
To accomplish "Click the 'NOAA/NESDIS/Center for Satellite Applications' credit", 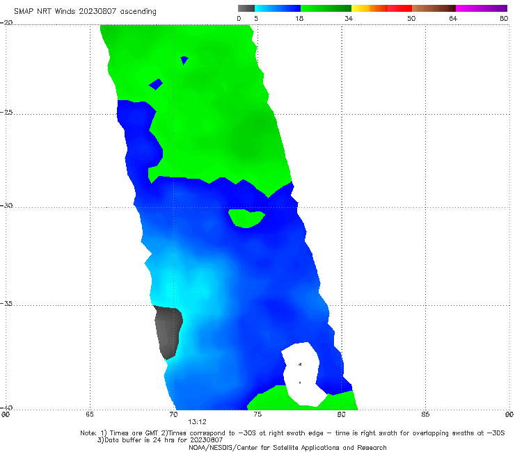I will click(x=287, y=447).
